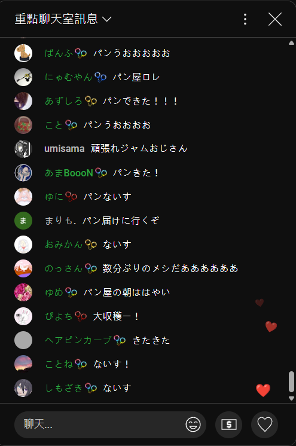The image size is (296, 446).
Task: Click the username にゃむやん
Action: [x=69, y=77]
